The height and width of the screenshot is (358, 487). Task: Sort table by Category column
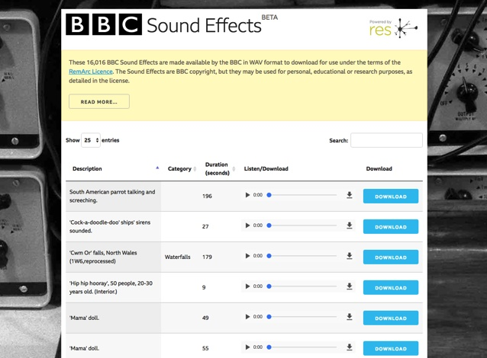[182, 168]
